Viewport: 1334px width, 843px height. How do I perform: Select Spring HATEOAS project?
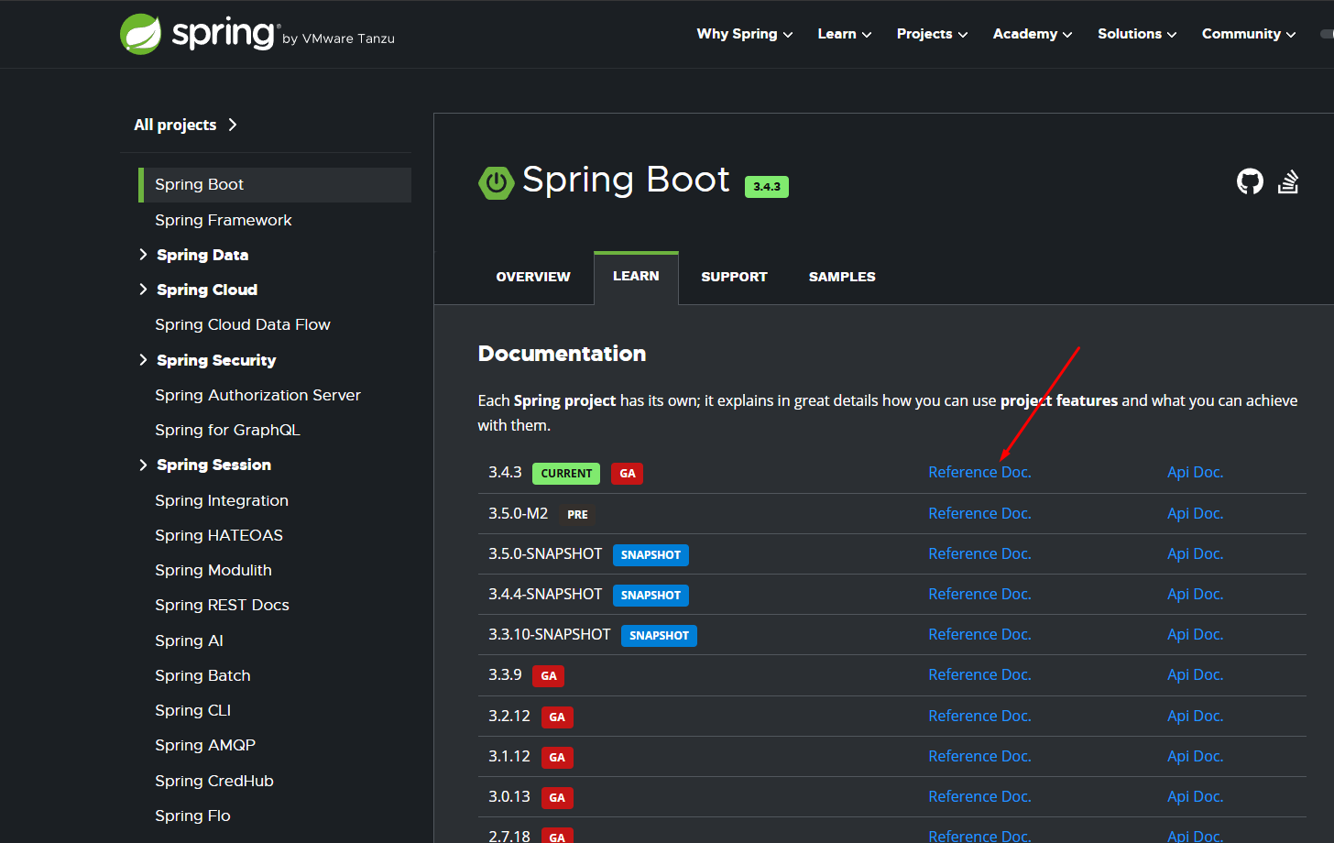219,535
